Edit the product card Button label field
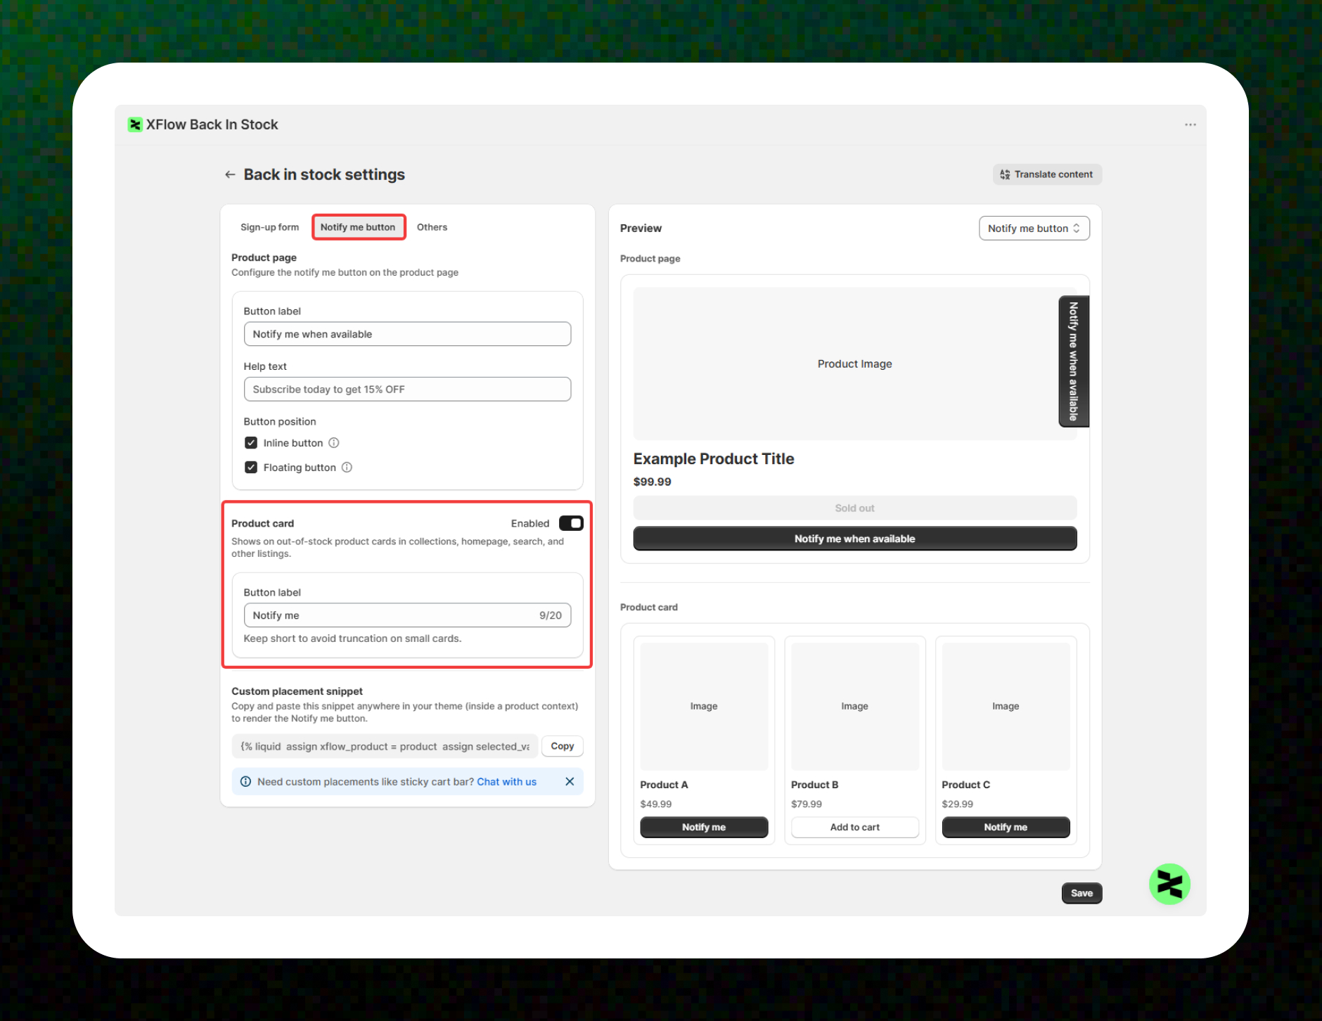This screenshot has width=1322, height=1021. (407, 615)
